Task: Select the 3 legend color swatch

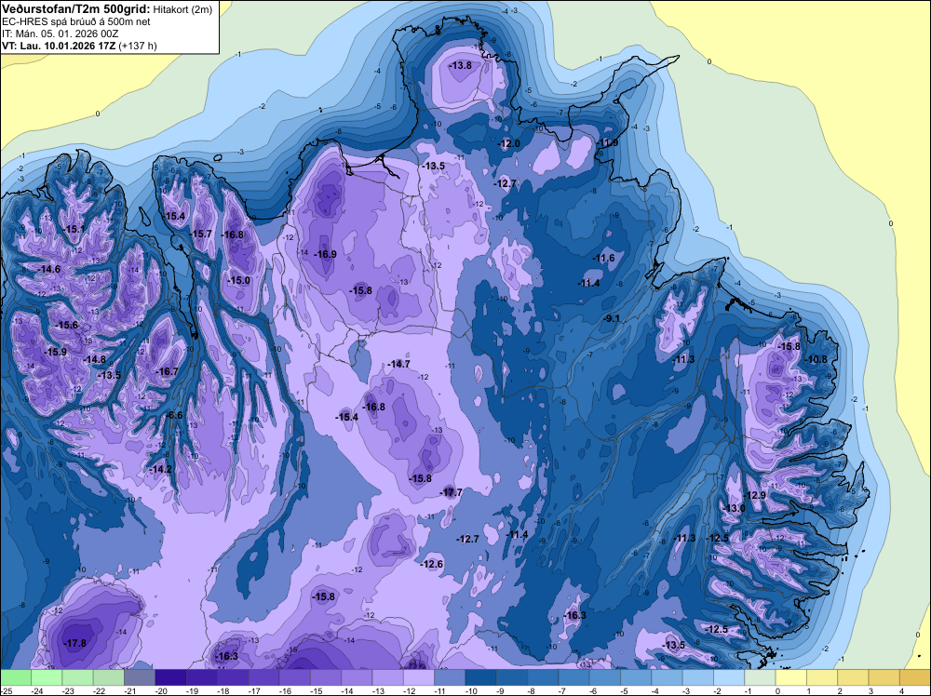Action: pyautogui.click(x=884, y=677)
